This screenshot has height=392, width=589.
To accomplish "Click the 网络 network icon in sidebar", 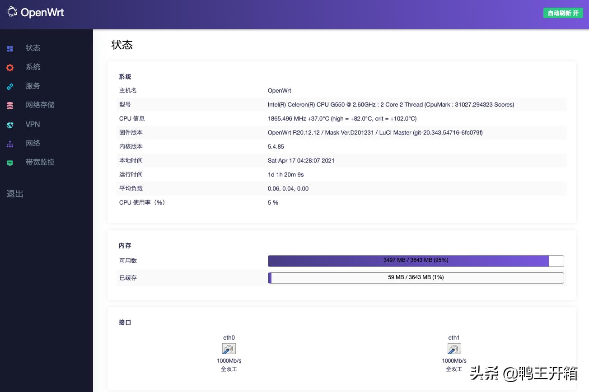I will tap(10, 144).
